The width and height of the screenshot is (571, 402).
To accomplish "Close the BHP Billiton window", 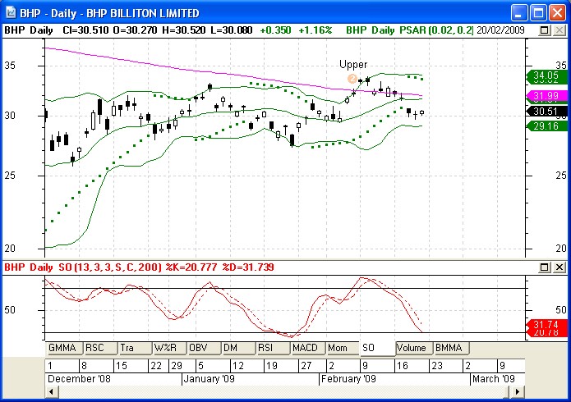I will (557, 13).
